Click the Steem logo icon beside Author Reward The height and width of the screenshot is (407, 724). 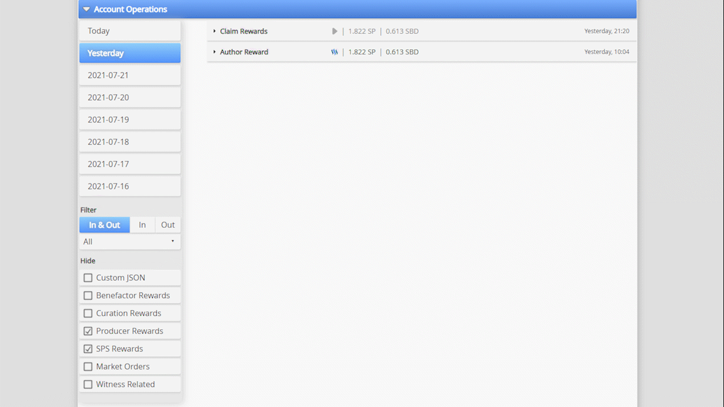pyautogui.click(x=335, y=52)
